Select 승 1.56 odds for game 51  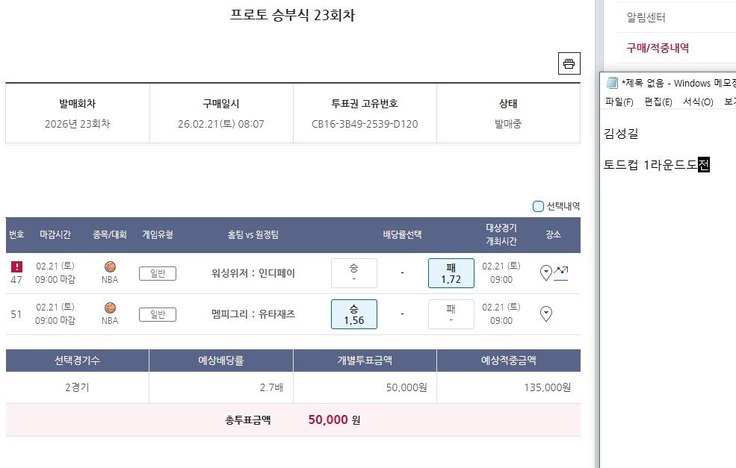click(x=353, y=314)
